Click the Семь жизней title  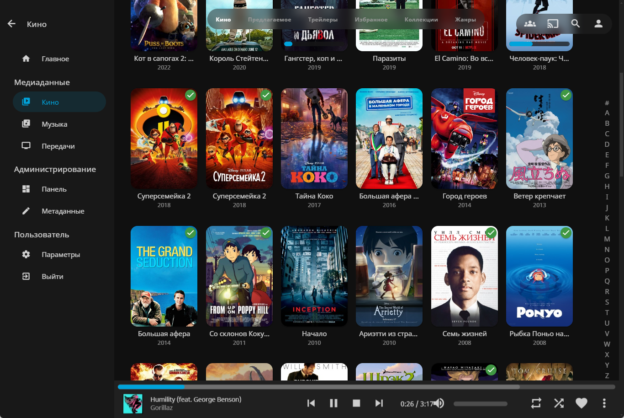[x=465, y=334]
